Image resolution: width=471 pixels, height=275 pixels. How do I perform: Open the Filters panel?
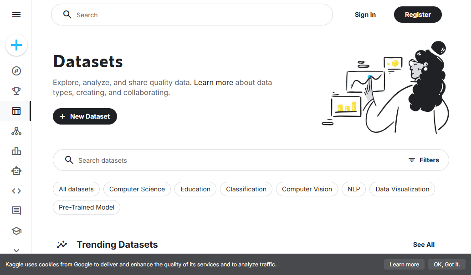(424, 160)
